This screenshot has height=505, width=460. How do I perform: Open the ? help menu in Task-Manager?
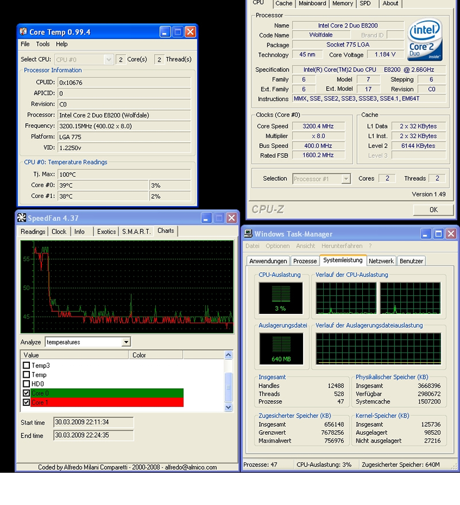(370, 246)
